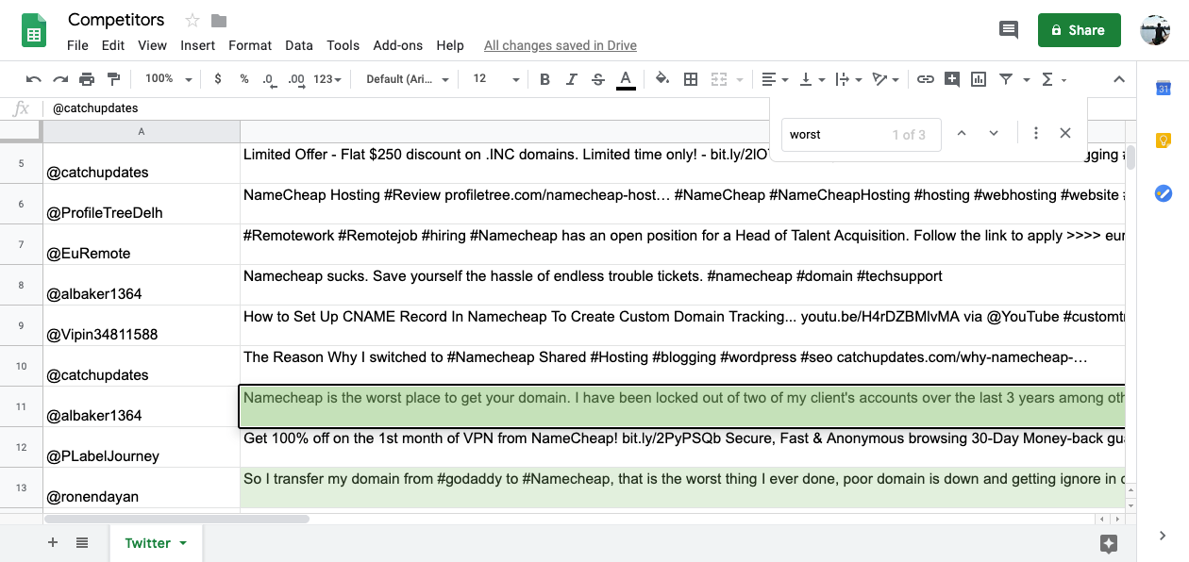Open the fill color bucket

(662, 79)
